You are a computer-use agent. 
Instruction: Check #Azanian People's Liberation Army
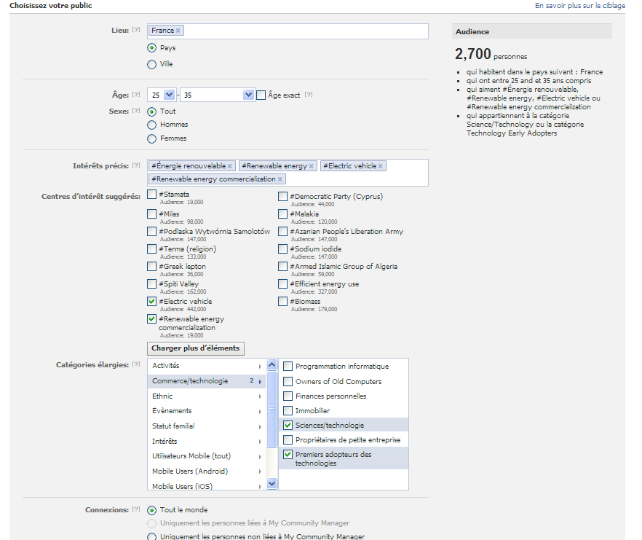click(283, 232)
